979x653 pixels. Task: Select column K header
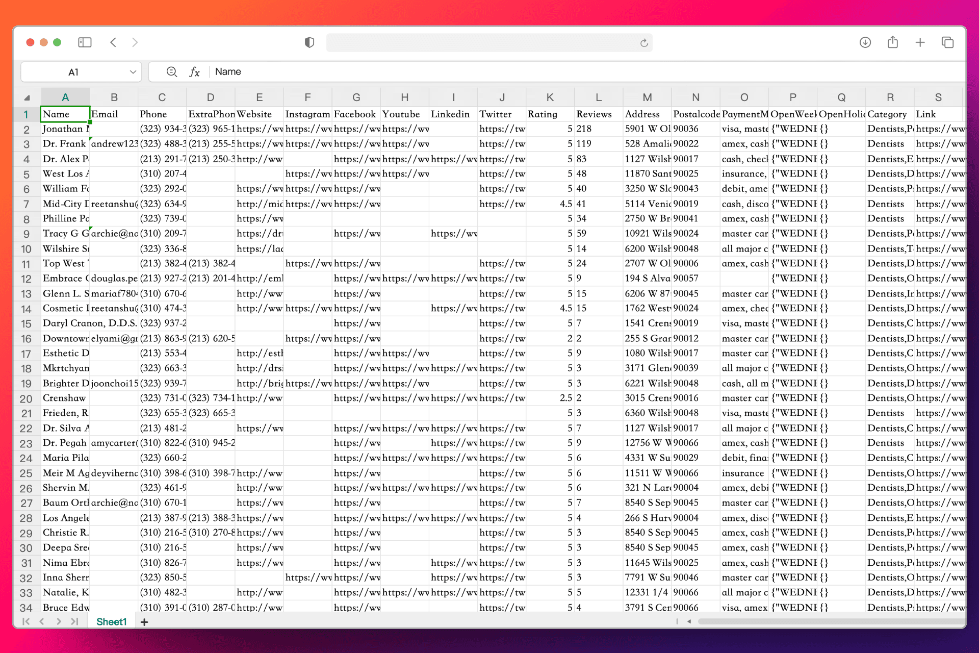[x=550, y=97]
